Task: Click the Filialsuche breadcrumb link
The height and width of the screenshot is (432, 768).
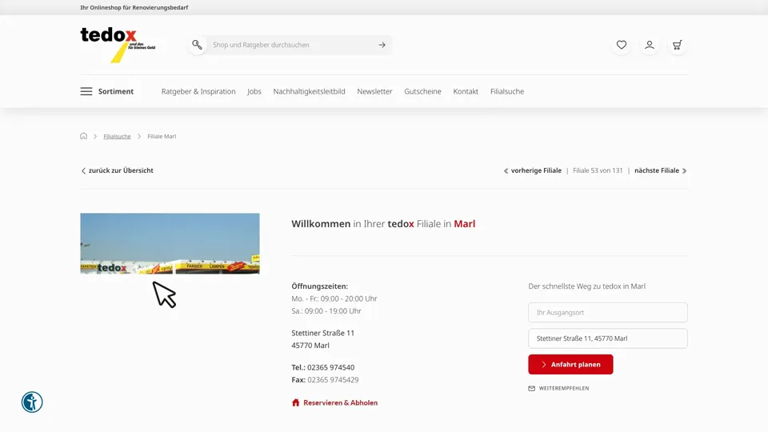Action: (117, 137)
